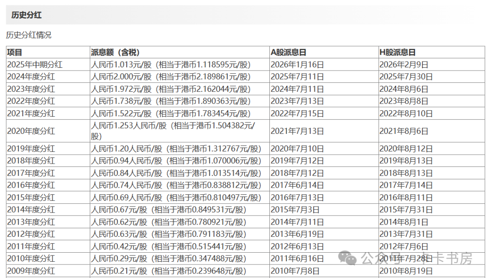Select H-share date 2014年8月1日
Viewport: 489px width, 278px height.
[404, 222]
